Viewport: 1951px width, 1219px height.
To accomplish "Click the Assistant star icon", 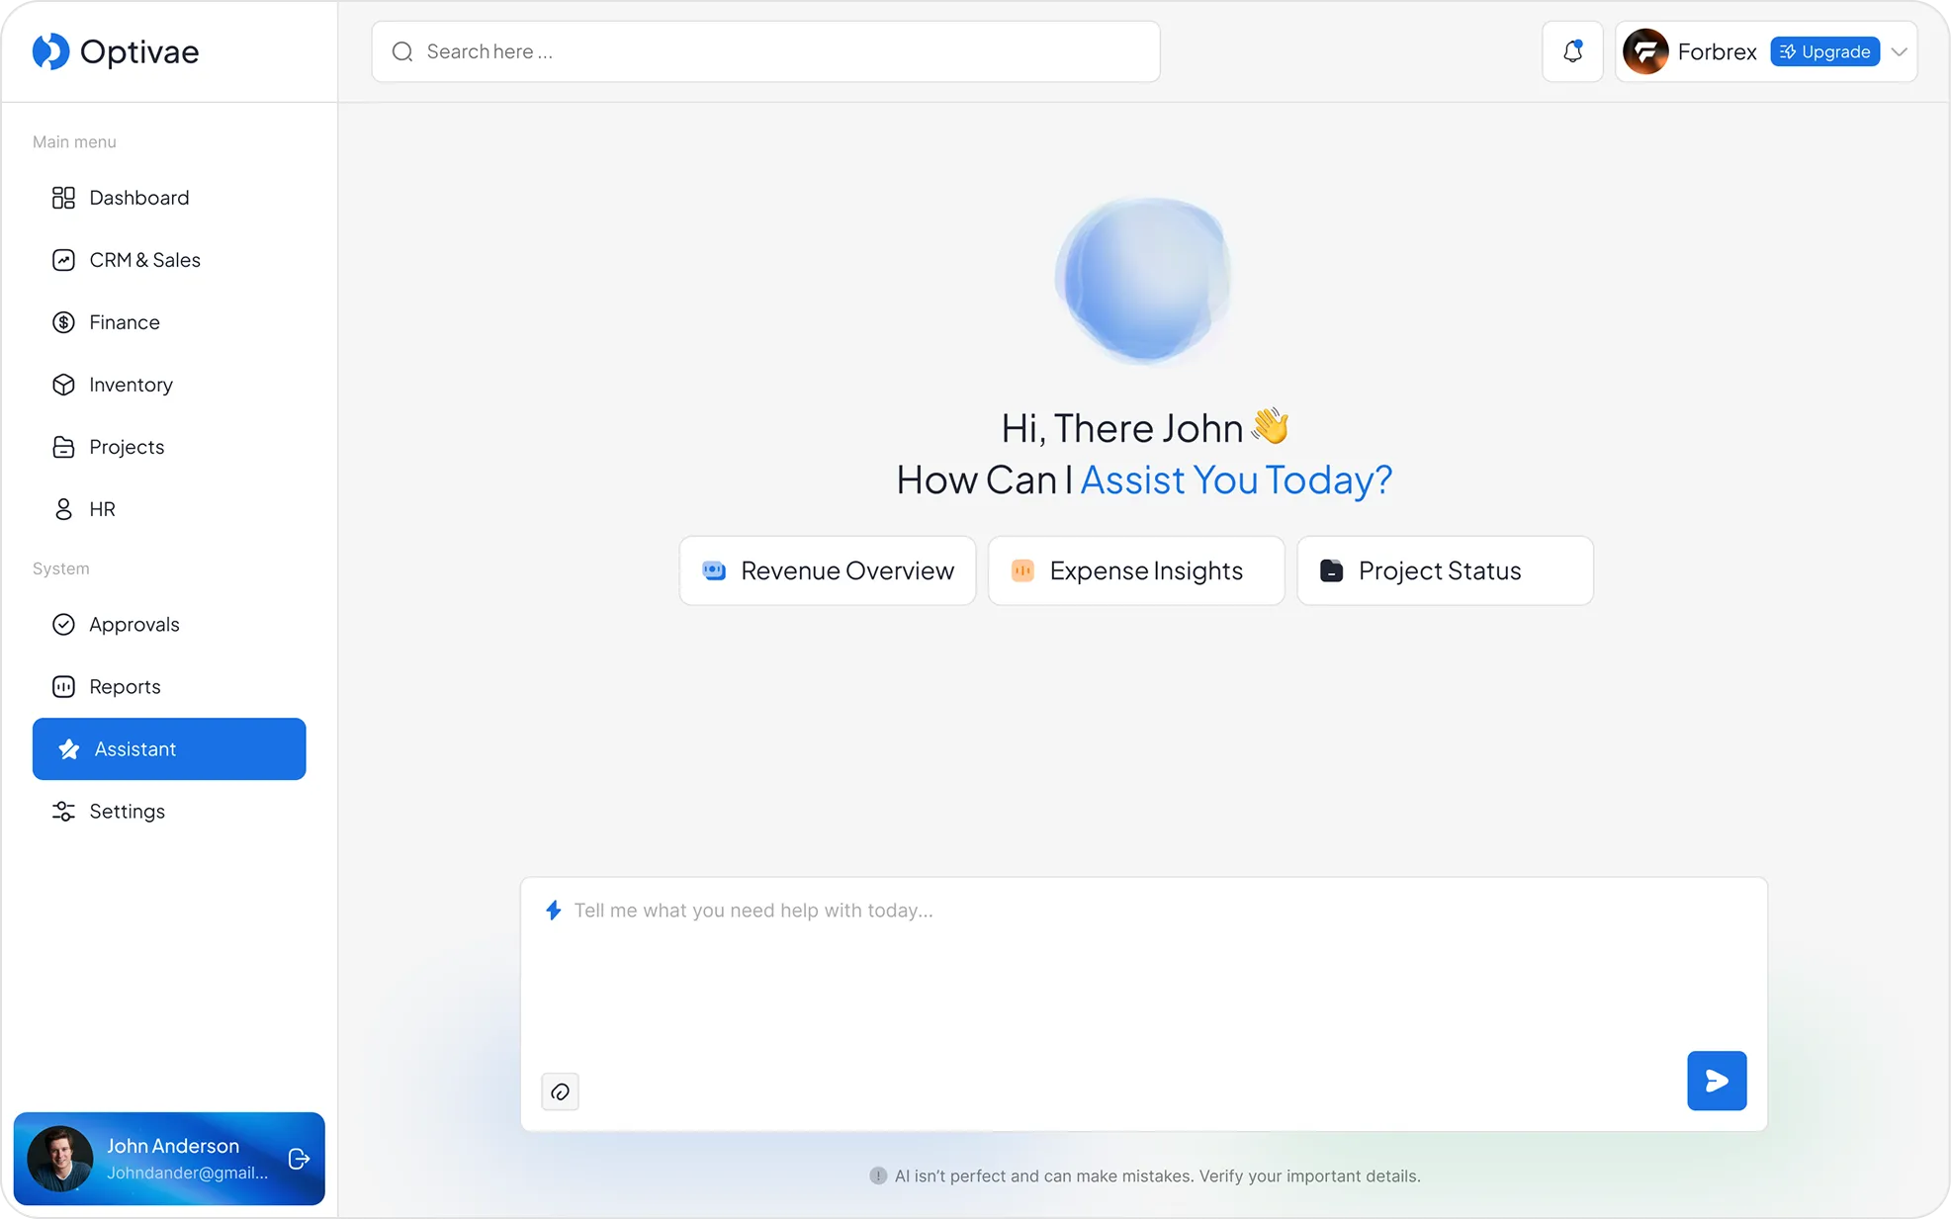I will (68, 749).
